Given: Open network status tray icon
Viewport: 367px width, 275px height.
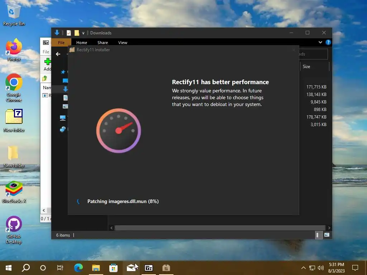Looking at the screenshot, I should pos(312,268).
